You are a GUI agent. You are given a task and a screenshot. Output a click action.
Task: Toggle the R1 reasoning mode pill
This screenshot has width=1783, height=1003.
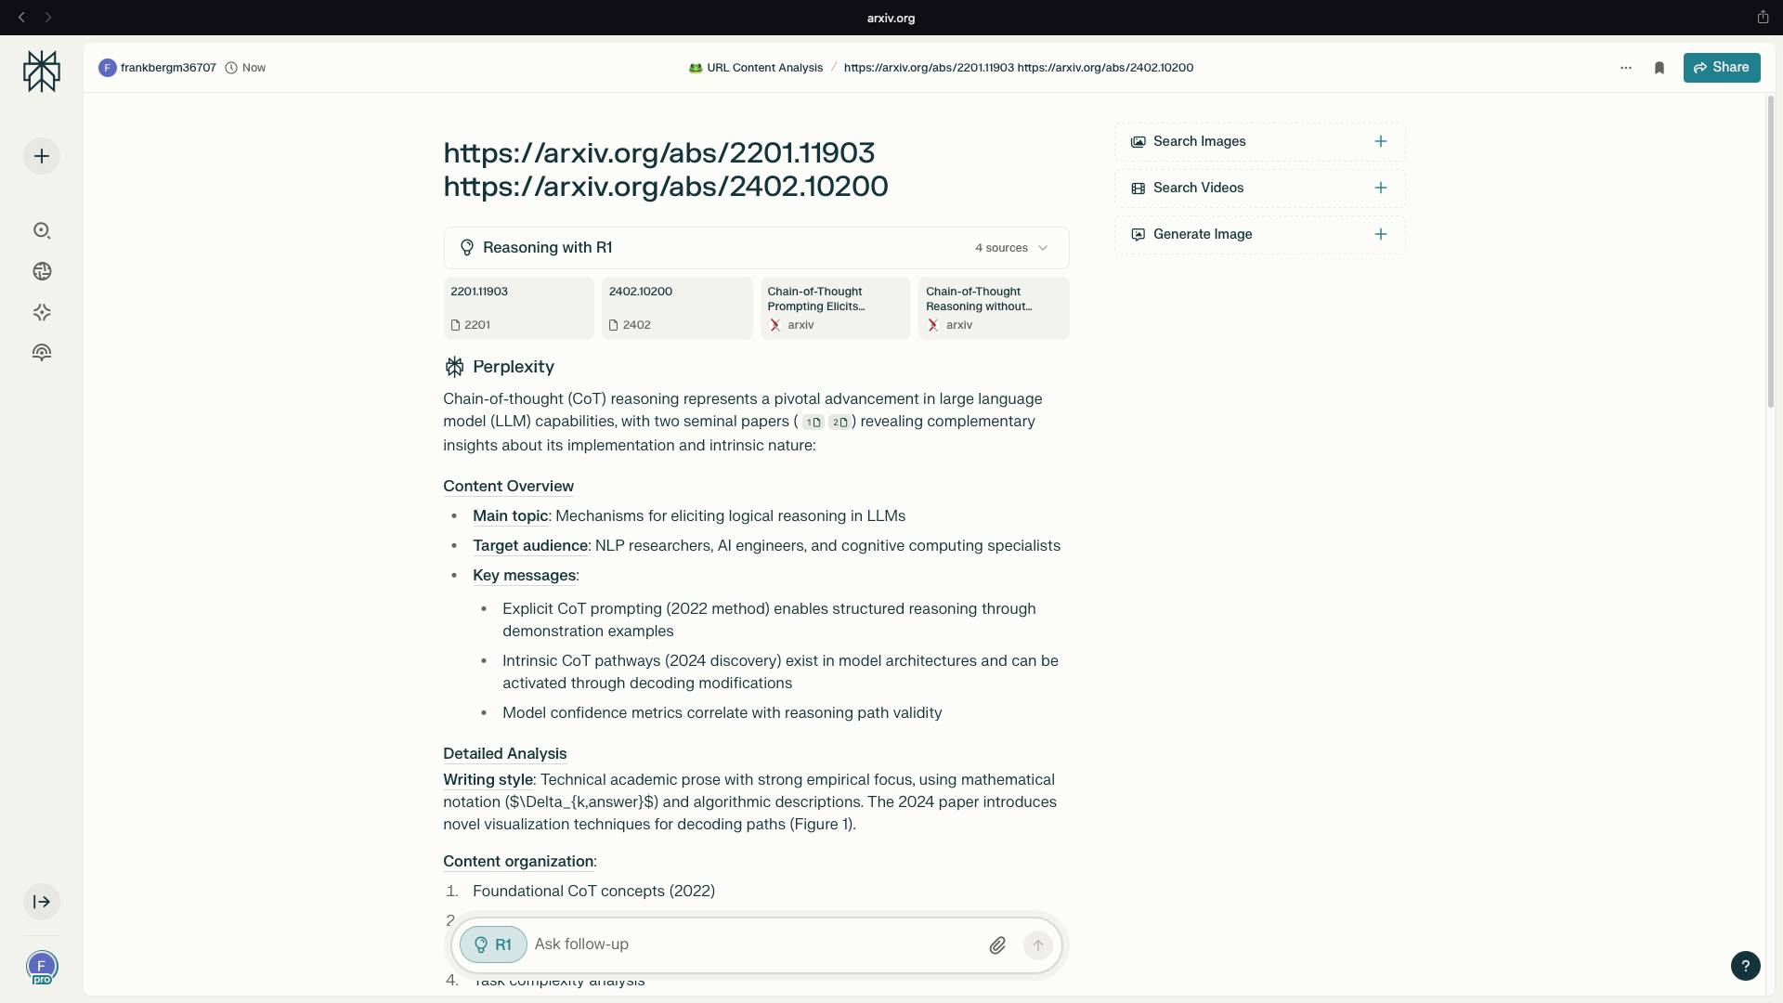493,944
